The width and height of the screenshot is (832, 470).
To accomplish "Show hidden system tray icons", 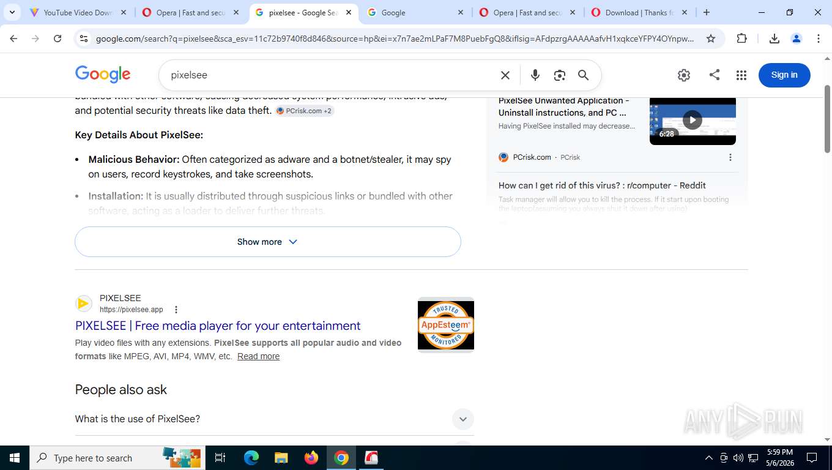I will pyautogui.click(x=708, y=458).
